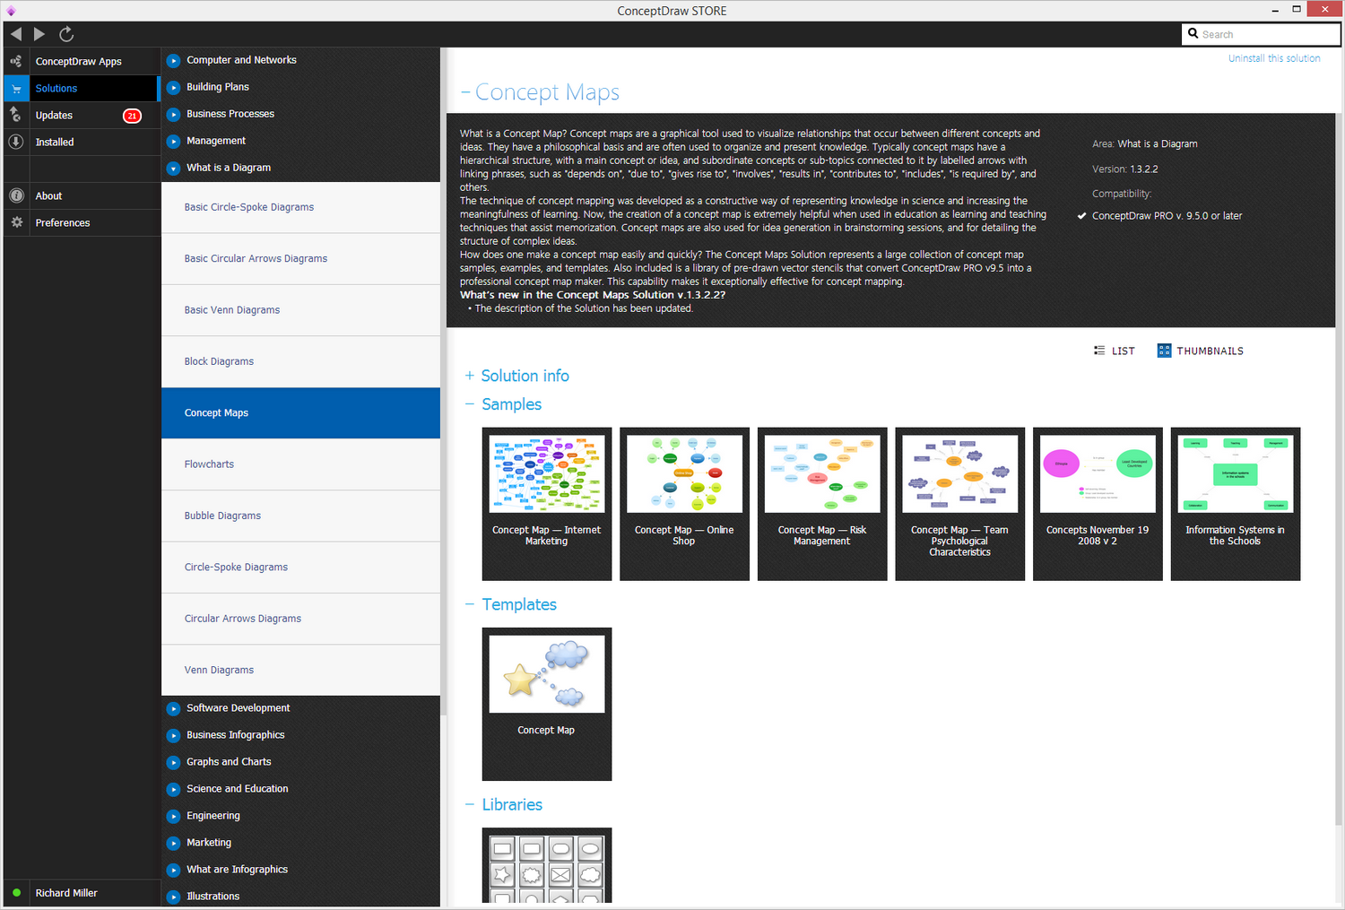Open Concept Map Online Shop sample
1345x910 pixels.
pos(684,504)
